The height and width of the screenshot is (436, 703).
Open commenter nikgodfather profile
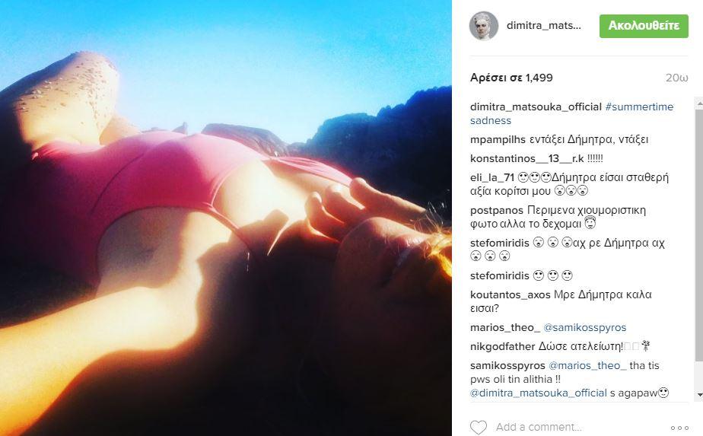coord(503,347)
